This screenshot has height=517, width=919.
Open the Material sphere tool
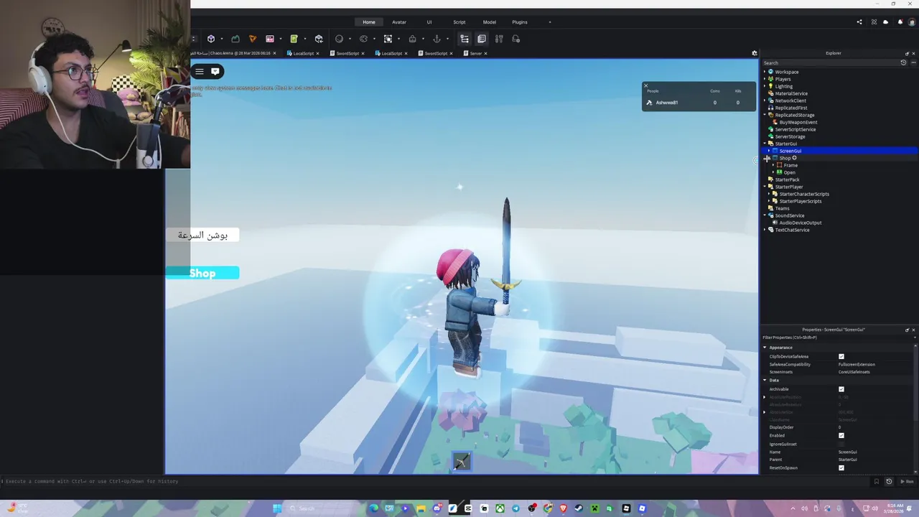point(339,39)
